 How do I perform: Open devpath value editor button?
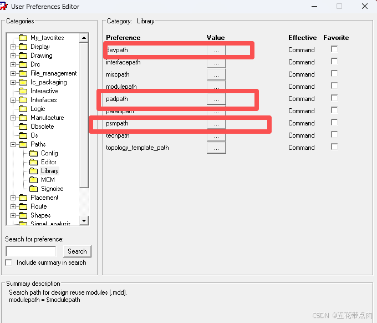click(216, 51)
